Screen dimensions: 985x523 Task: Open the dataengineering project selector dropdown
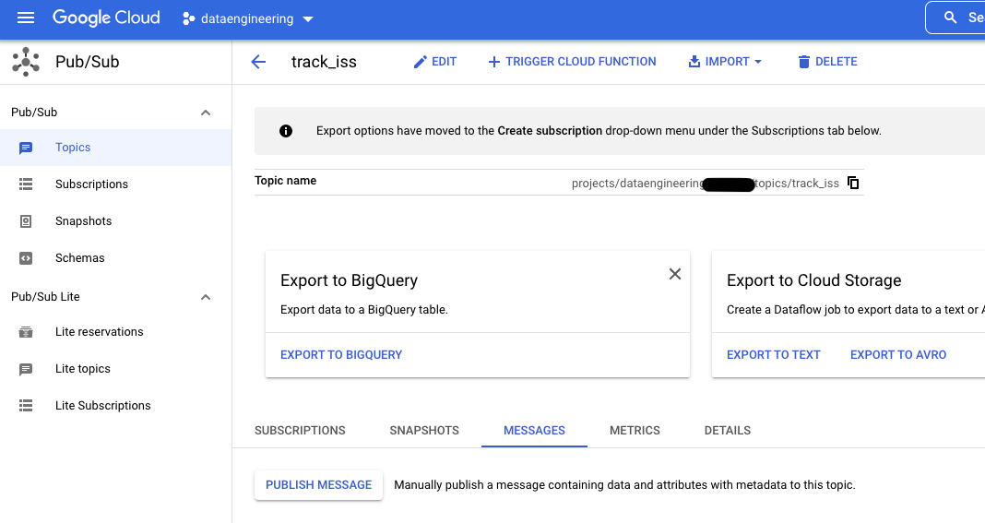pyautogui.click(x=248, y=18)
